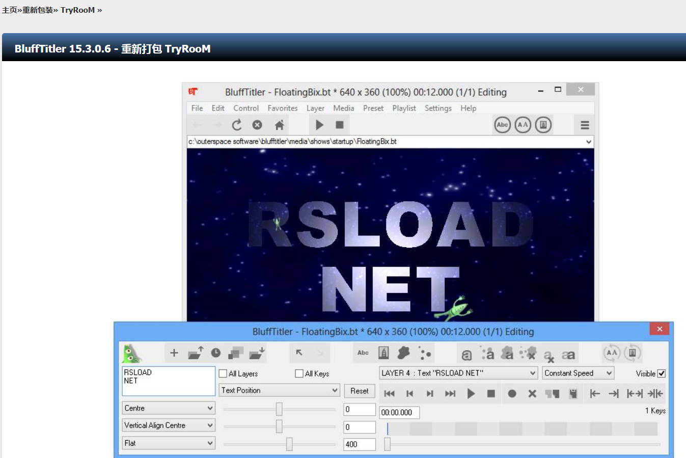Open the LAYER 4 Text selector dropdown
The width and height of the screenshot is (686, 458).
[458, 373]
